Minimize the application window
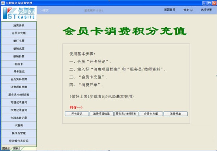Image resolution: width=217 pixels, height=151 pixels. [204, 3]
